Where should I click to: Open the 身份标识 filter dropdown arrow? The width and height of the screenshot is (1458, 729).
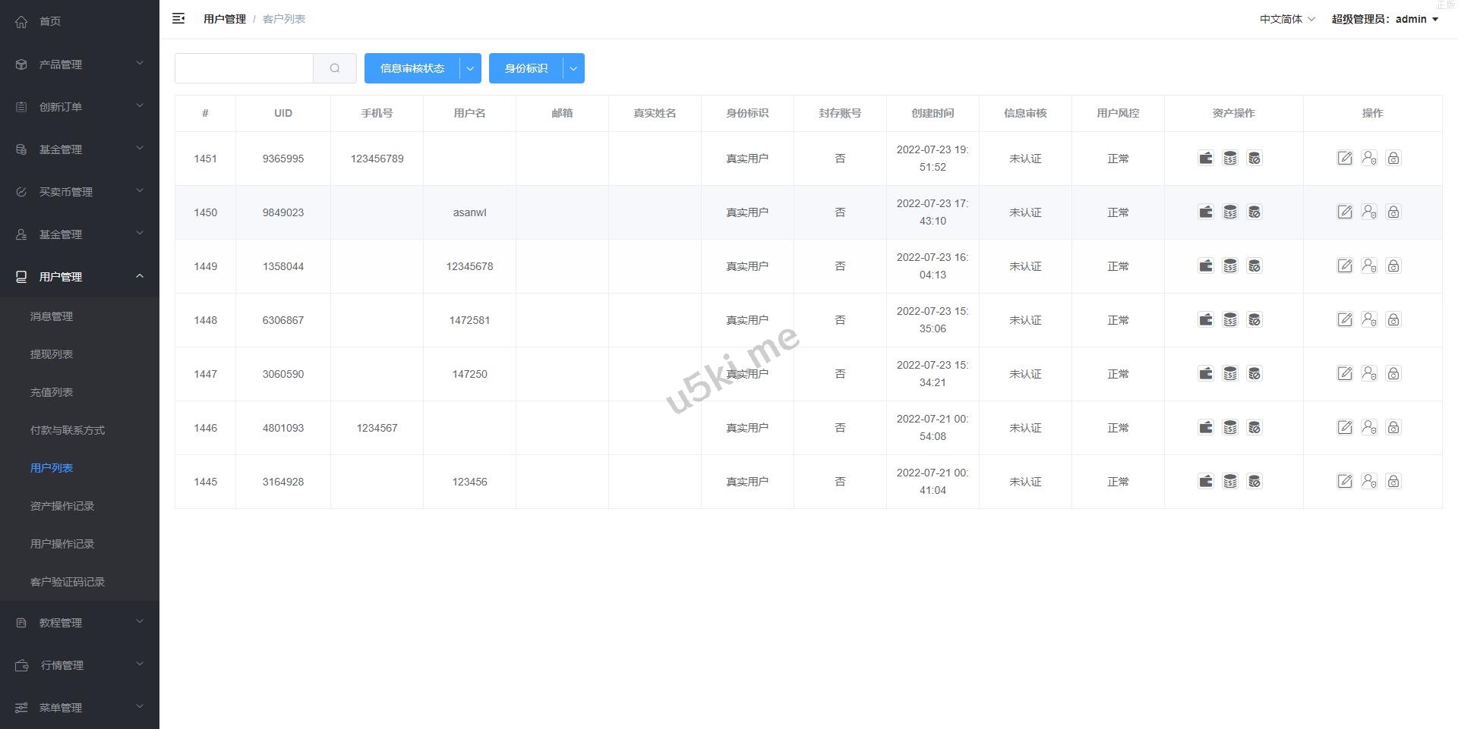[x=573, y=68]
